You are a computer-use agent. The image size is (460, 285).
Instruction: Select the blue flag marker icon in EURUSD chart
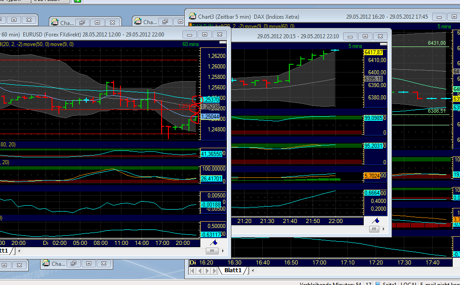coord(213,243)
